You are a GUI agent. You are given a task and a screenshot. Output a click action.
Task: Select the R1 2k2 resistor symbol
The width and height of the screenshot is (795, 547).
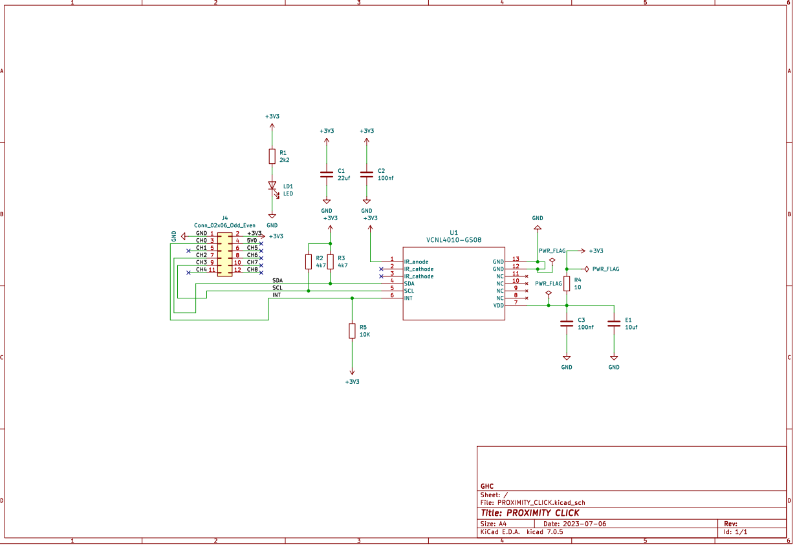click(272, 156)
